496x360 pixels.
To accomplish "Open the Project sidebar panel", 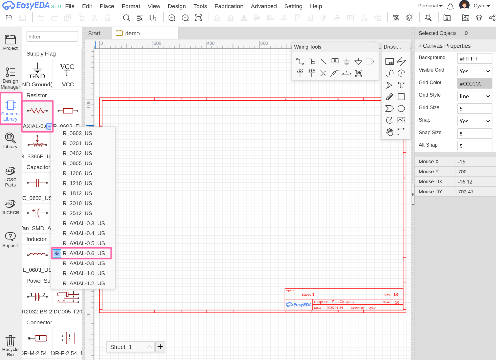I will click(x=10, y=42).
